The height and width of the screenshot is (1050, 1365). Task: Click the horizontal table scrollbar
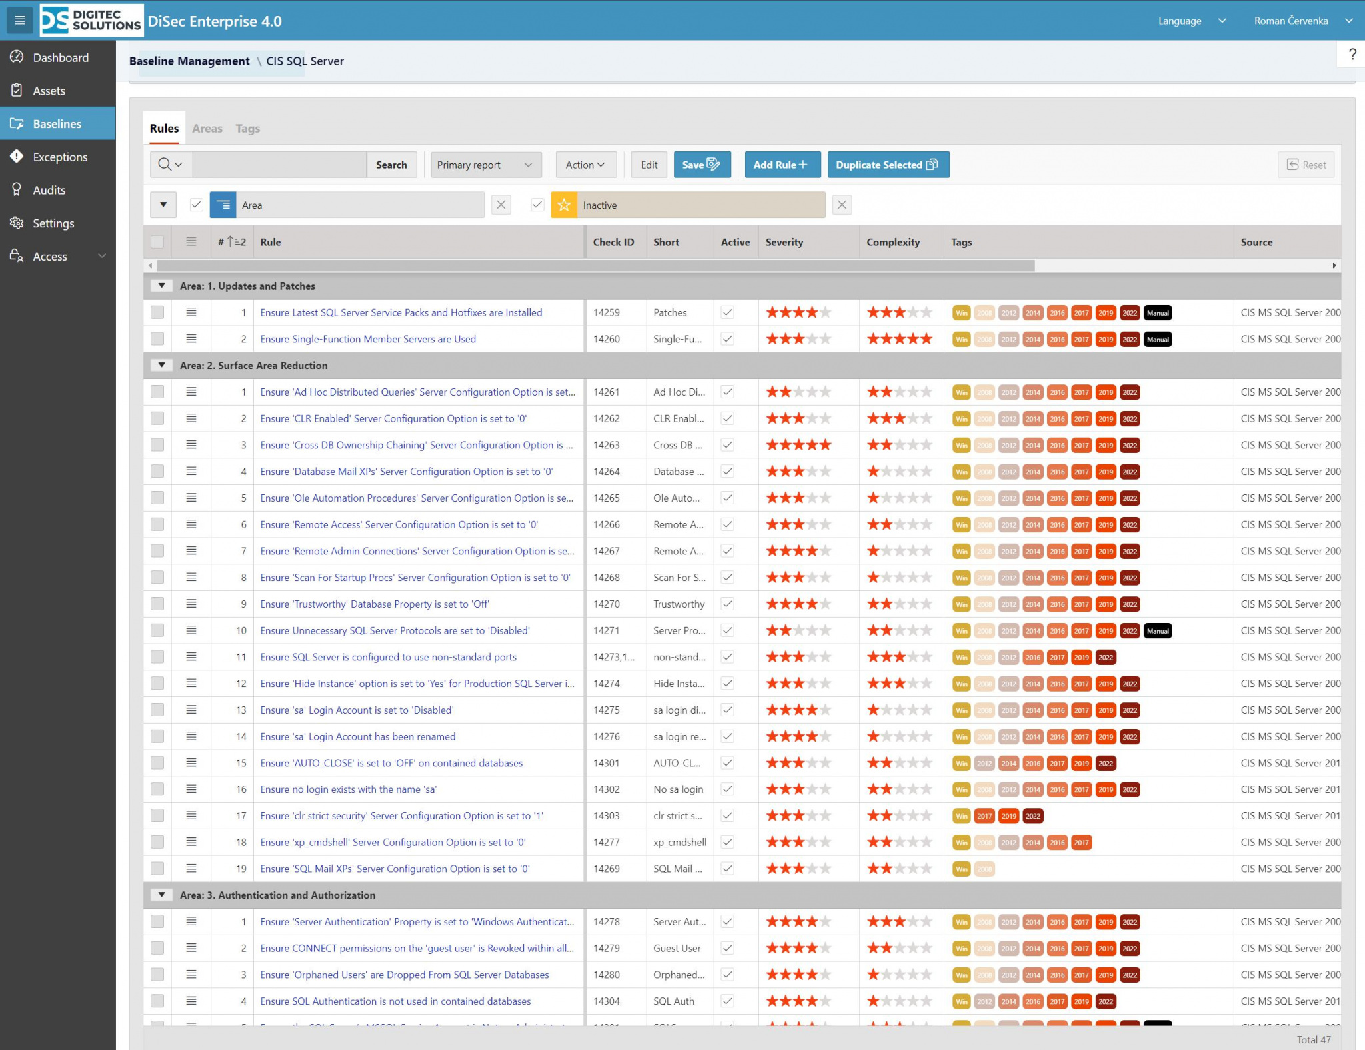click(595, 265)
